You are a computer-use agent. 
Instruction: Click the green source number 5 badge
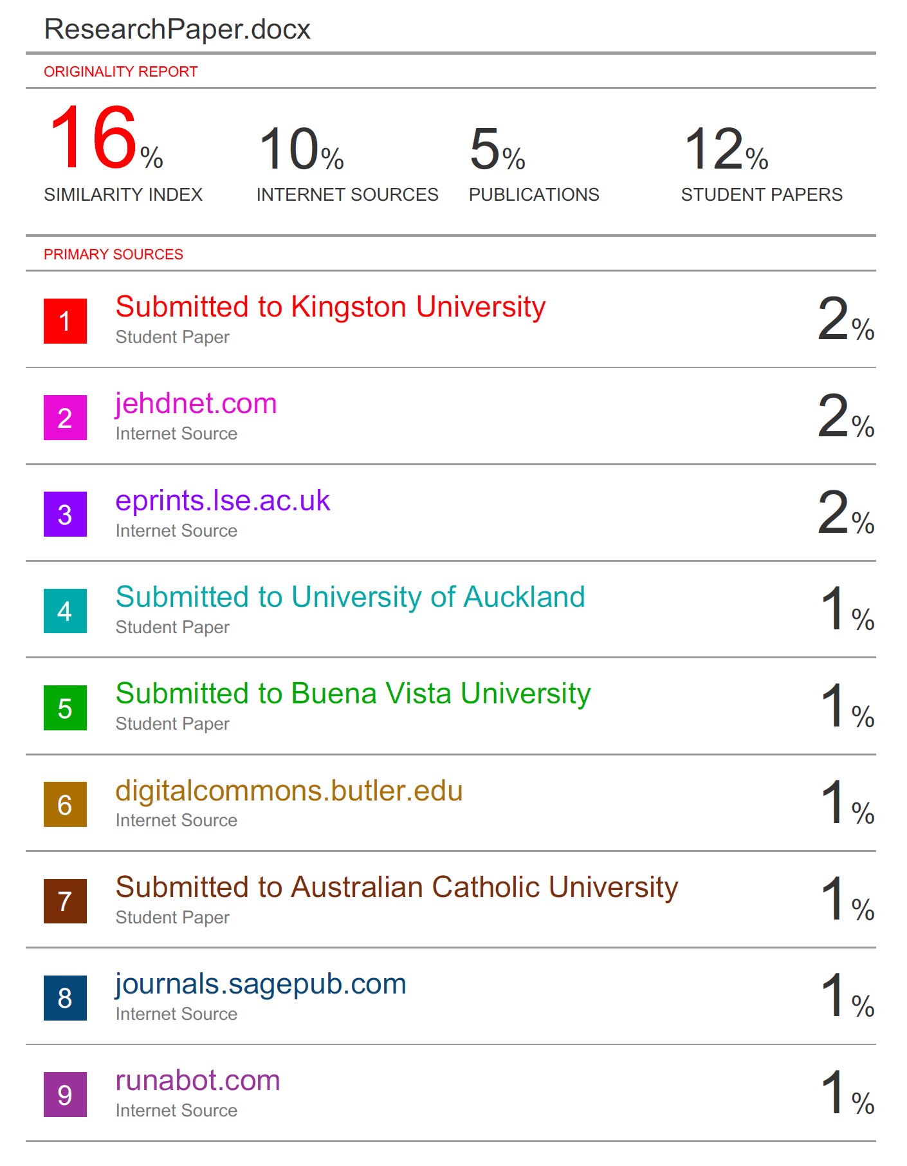click(65, 708)
